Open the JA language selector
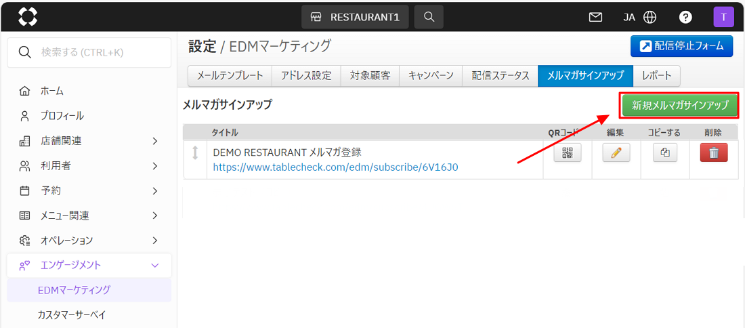 click(640, 17)
